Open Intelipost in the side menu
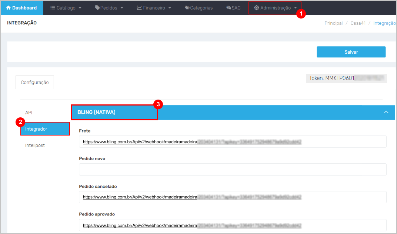The width and height of the screenshot is (397, 234). (35, 146)
